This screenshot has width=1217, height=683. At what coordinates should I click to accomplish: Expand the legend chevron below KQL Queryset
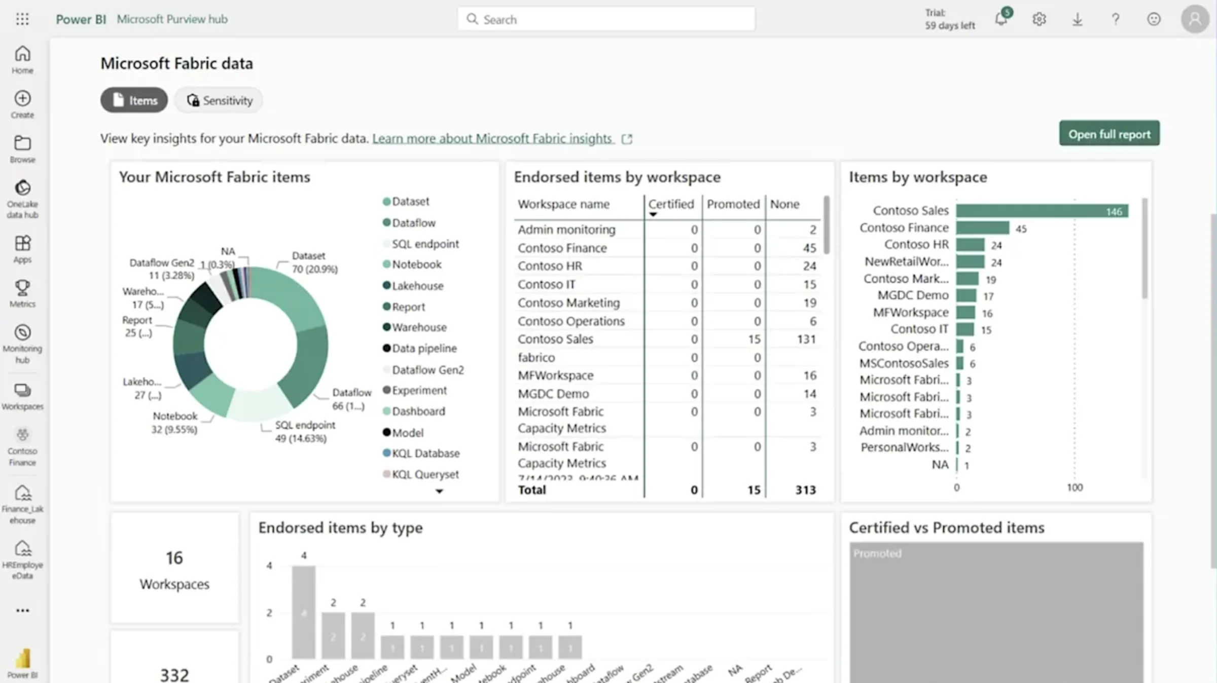click(x=439, y=491)
